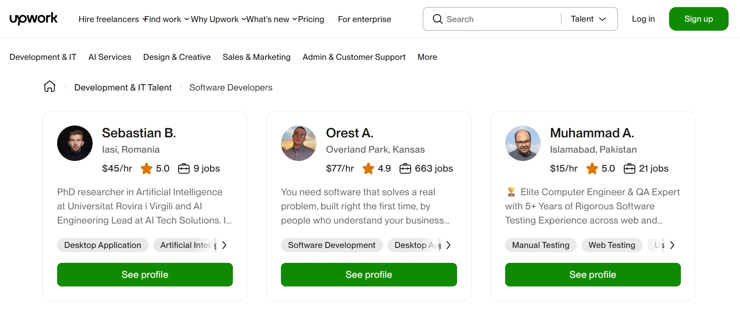The height and width of the screenshot is (314, 740).
Task: Show more skill tags for Sebastian B.
Action: (x=224, y=245)
